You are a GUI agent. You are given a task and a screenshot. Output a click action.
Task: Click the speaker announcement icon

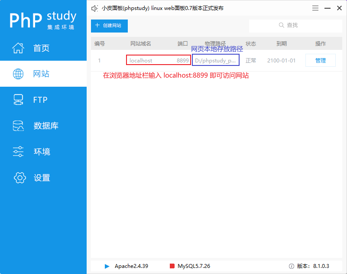(95, 8)
